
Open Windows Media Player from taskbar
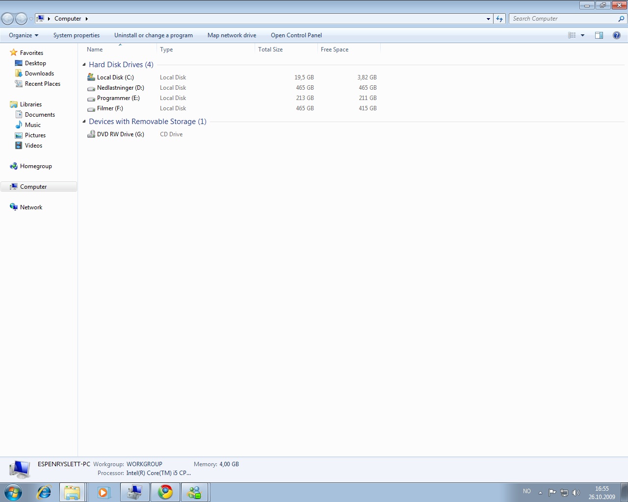(104, 492)
